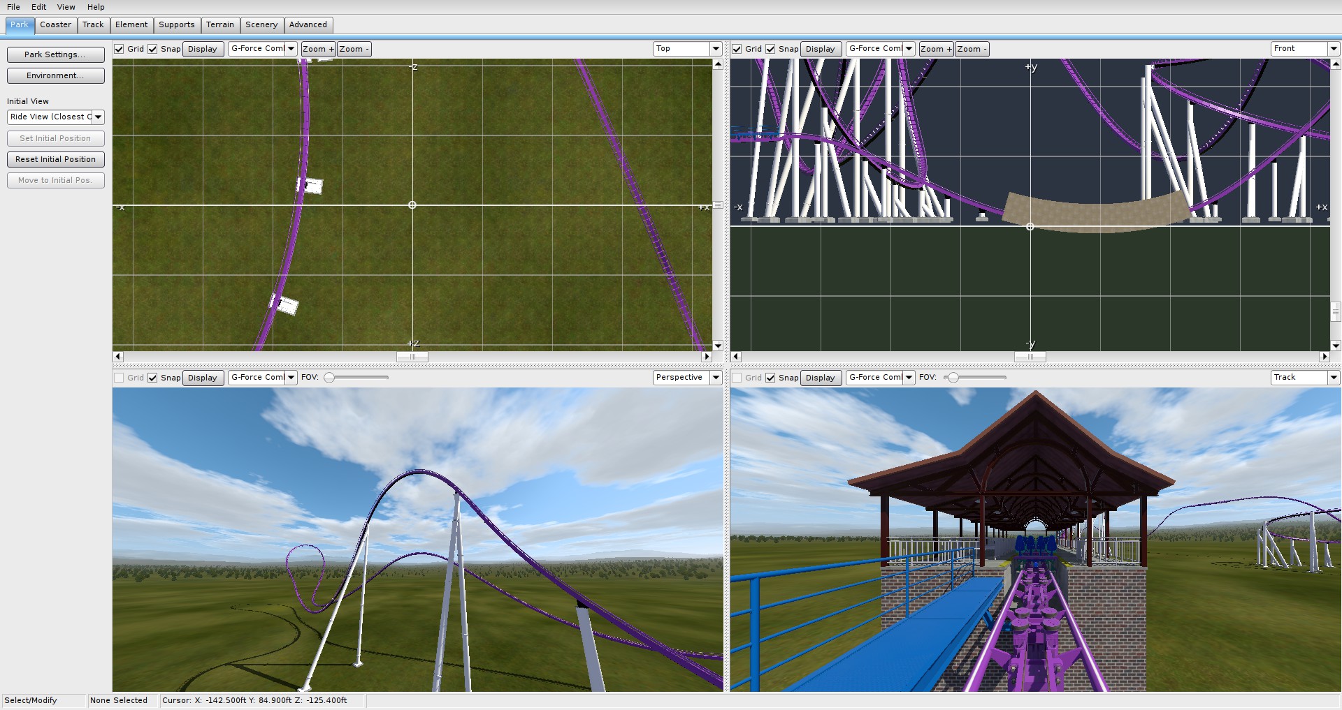Screen dimensions: 1342x710
Task: Toggle Snap checkbox in Front view
Action: coord(770,49)
